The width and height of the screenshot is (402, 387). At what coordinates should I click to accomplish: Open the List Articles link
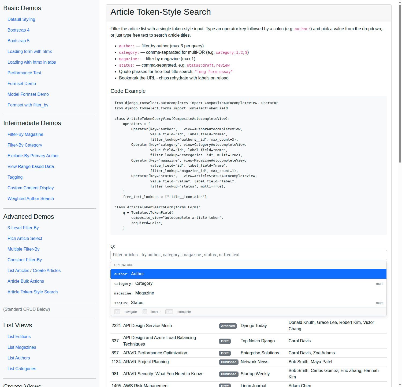pos(18,270)
